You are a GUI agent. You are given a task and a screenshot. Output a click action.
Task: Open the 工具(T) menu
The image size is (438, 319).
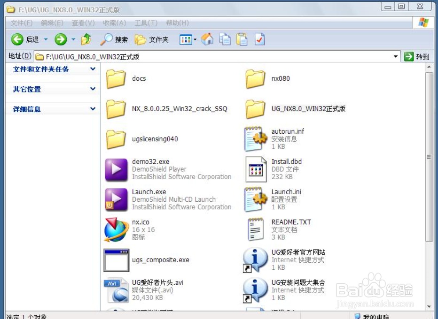[x=146, y=23]
